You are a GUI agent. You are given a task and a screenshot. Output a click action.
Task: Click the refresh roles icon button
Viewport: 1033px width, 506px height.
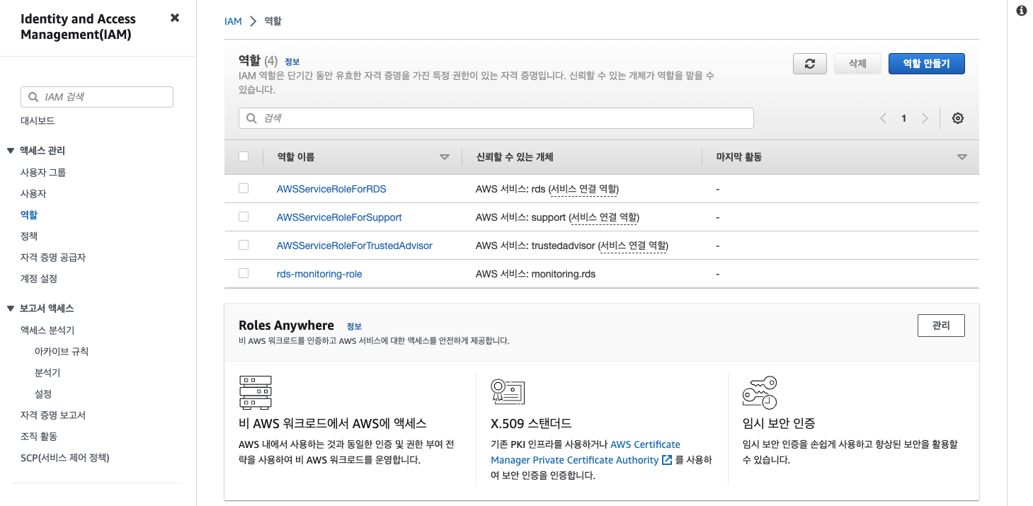pyautogui.click(x=811, y=64)
